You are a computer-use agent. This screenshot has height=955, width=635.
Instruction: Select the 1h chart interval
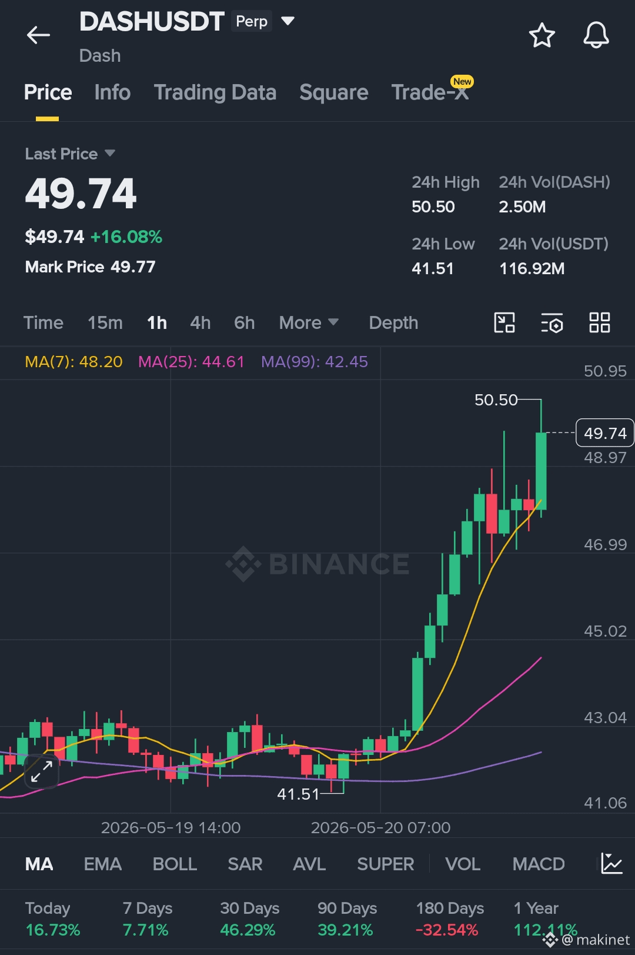pyautogui.click(x=157, y=322)
